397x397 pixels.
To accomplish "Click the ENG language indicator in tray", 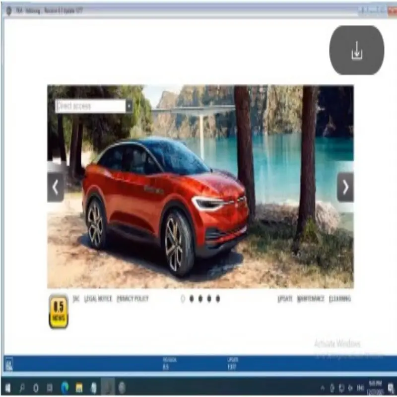I will click(360, 388).
